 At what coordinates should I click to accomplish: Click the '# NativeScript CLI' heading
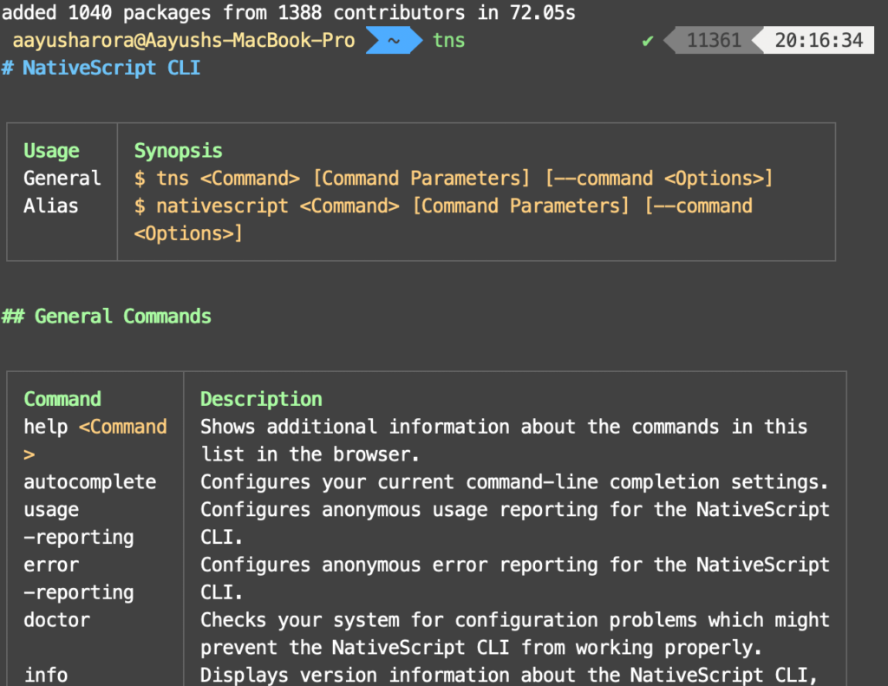pyautogui.click(x=101, y=68)
